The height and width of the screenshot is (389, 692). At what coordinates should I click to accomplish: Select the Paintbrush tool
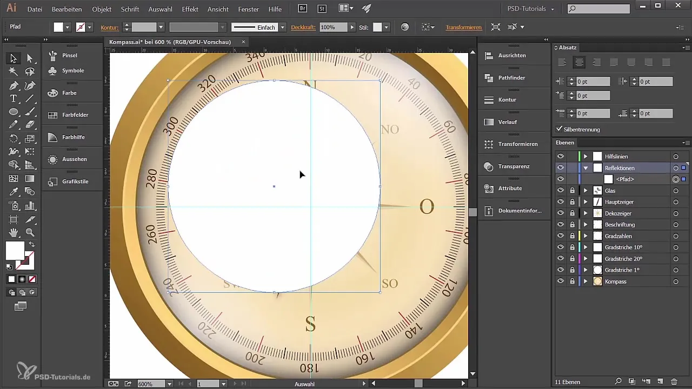[x=30, y=112]
